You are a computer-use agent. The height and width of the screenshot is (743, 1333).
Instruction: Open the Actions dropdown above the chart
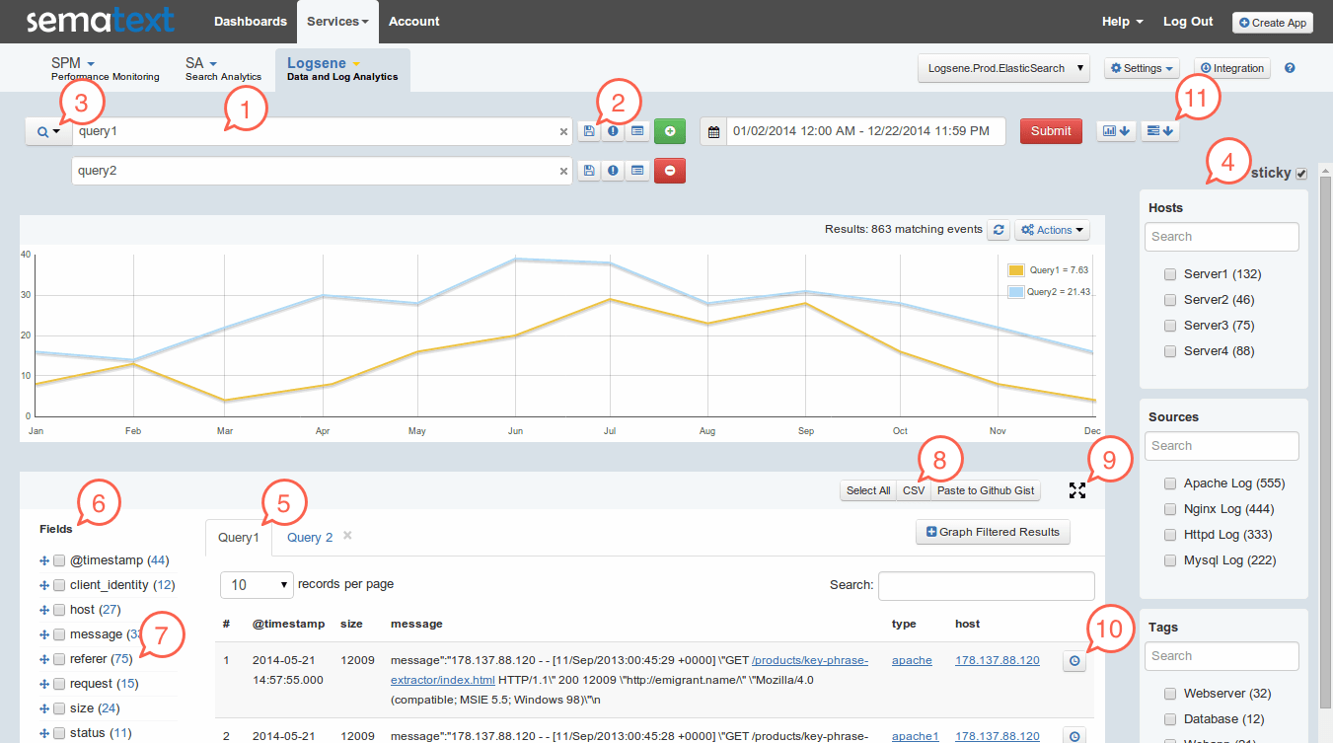[1053, 230]
